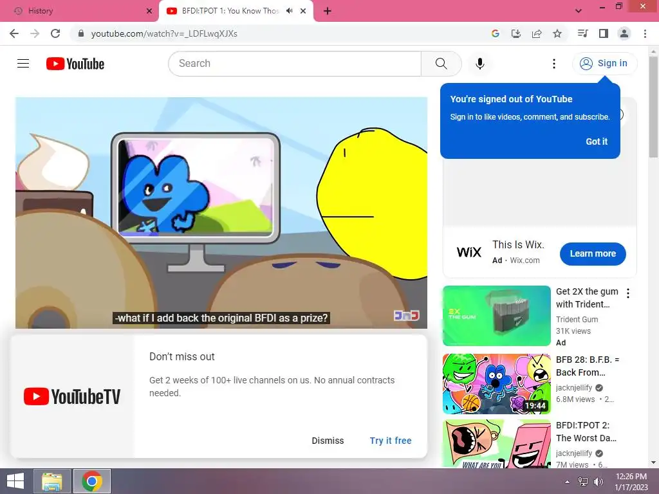
Task: Click Try it free
Action: 391,441
